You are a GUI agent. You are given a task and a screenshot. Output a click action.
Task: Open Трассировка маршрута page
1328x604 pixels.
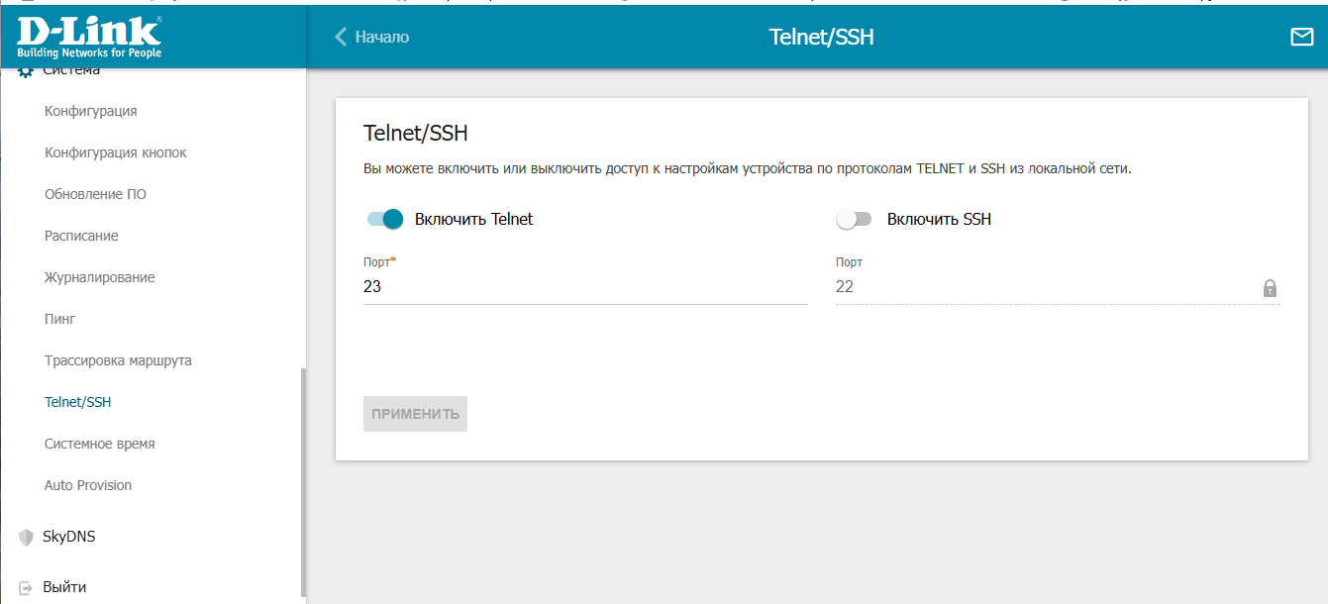click(118, 360)
